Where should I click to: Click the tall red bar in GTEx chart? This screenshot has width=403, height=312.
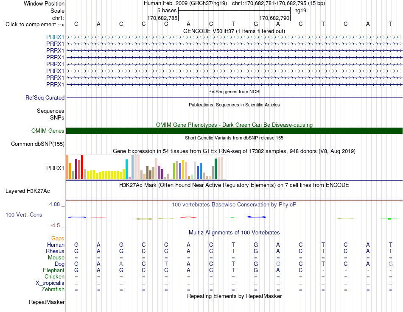coord(82,167)
